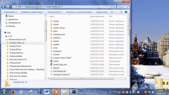Select FileSystem_Stdio.dll file
The height and width of the screenshot is (95, 169).
61,74
